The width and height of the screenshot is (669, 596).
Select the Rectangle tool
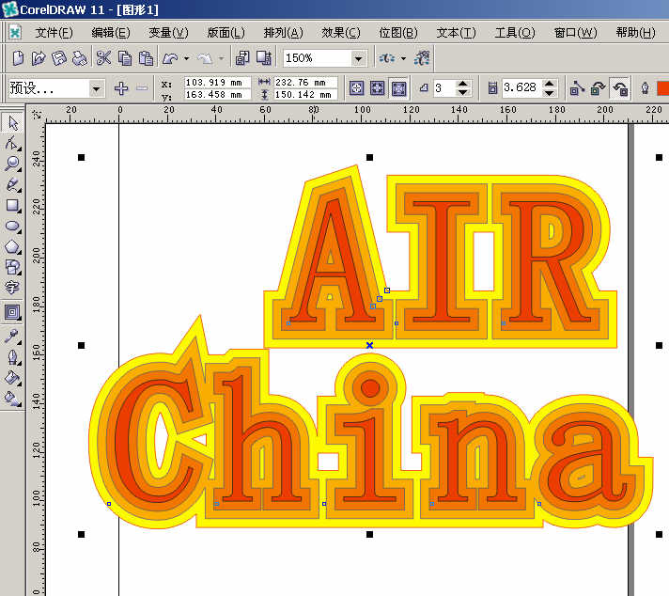(12, 205)
